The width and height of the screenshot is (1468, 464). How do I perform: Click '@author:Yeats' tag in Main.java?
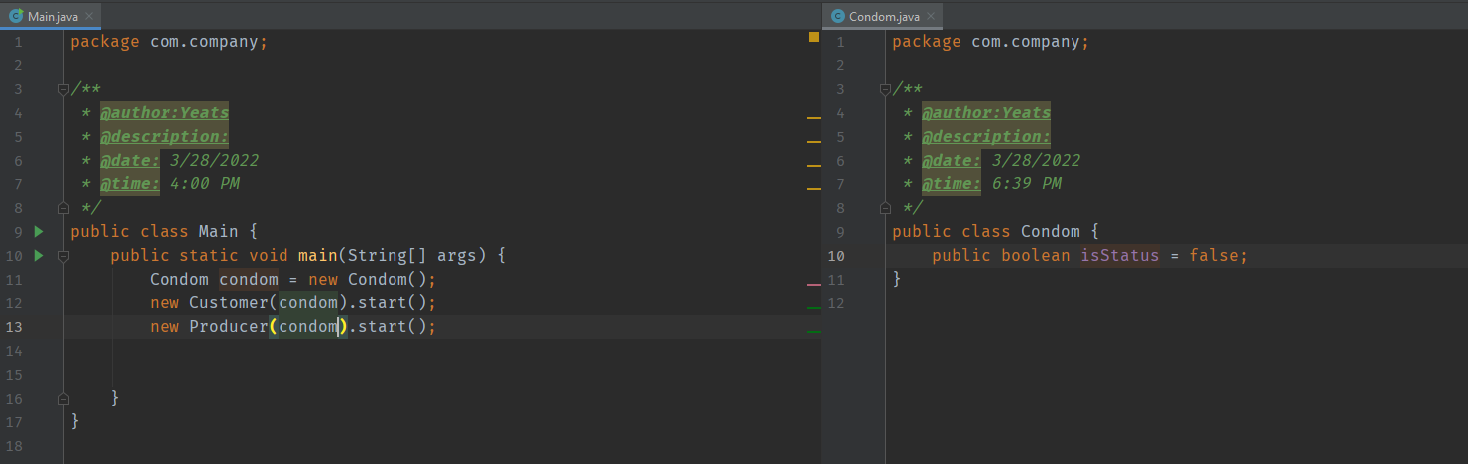pyautogui.click(x=165, y=113)
